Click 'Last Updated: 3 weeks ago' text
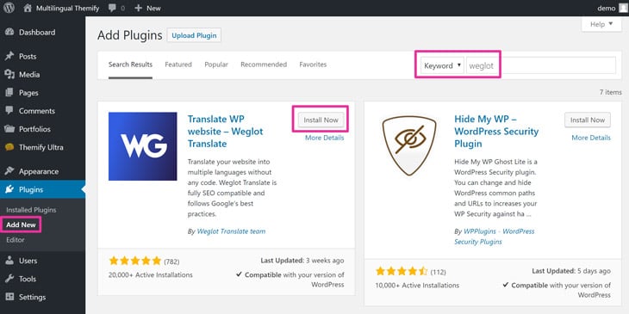The width and height of the screenshot is (629, 314). coord(302,261)
